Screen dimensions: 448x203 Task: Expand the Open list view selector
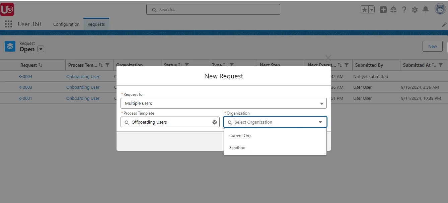pos(41,49)
